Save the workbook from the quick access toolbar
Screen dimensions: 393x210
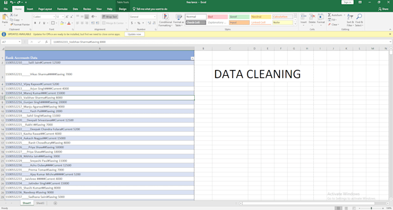6,2
